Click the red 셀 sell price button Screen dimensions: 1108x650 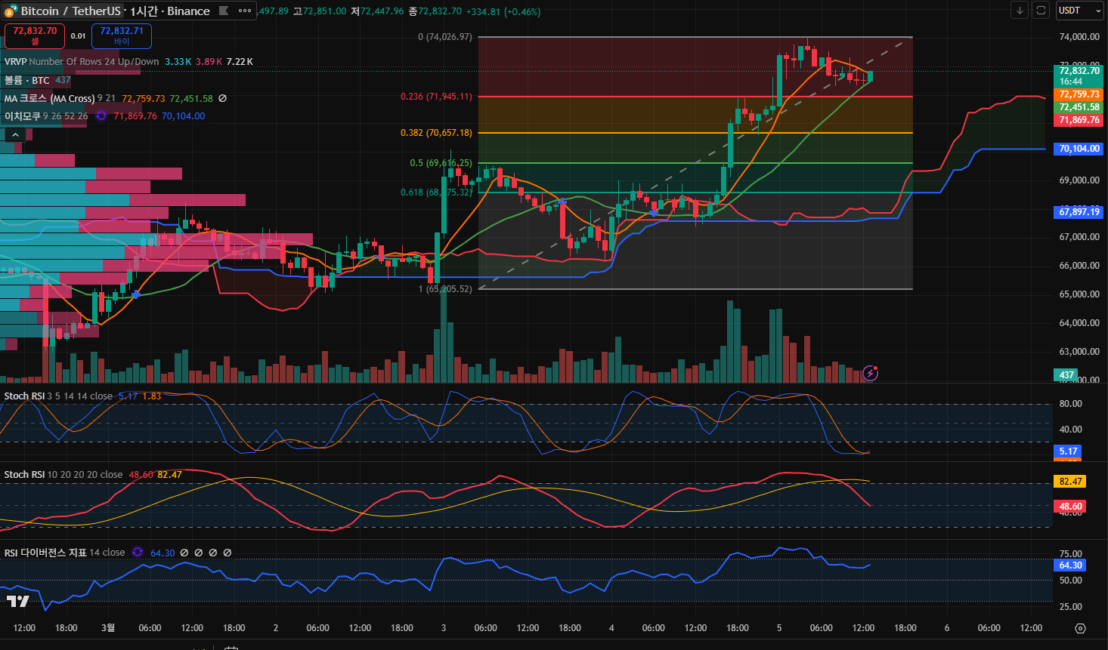pyautogui.click(x=35, y=35)
